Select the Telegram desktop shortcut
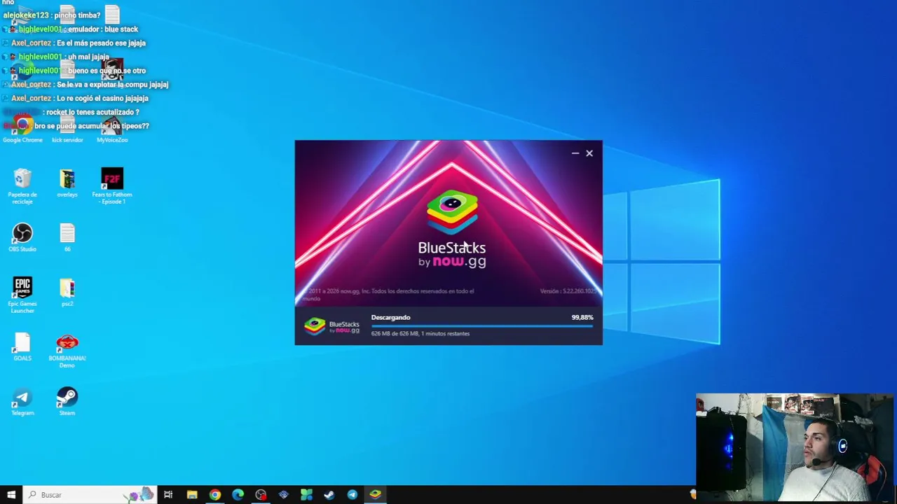Screen dimensions: 897x504 point(22,400)
